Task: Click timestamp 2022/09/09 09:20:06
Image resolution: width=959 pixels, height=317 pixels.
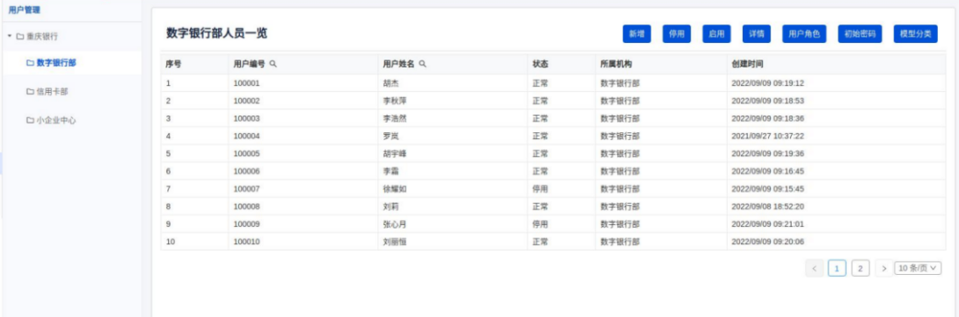Action: tap(767, 242)
